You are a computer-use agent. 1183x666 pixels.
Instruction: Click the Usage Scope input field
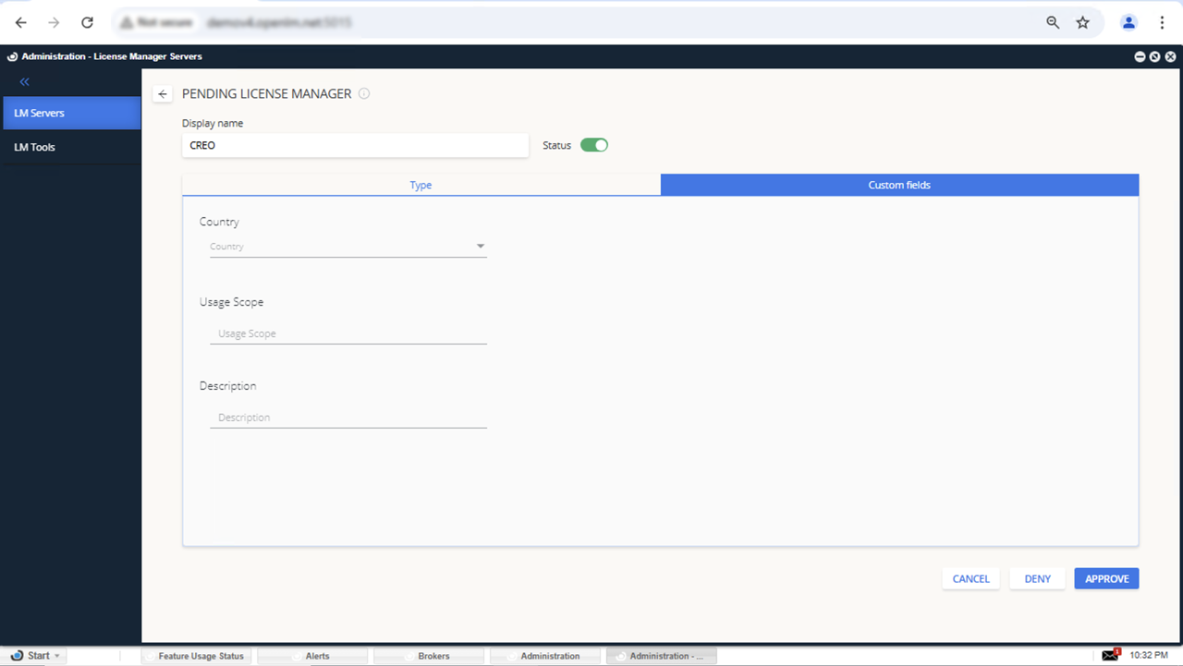point(348,333)
